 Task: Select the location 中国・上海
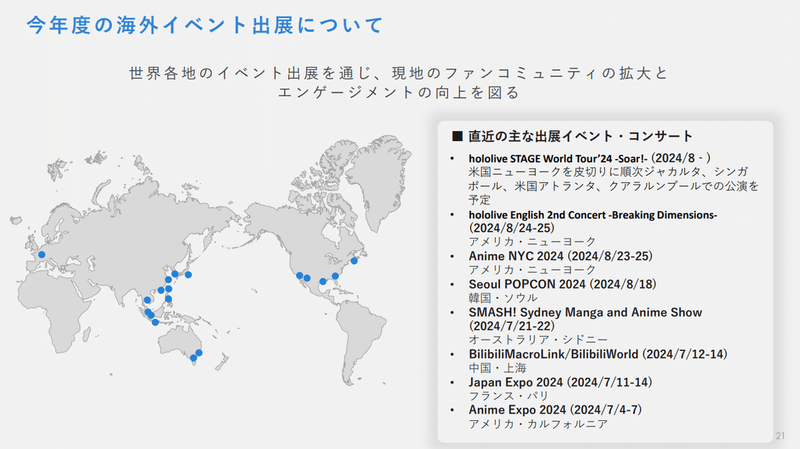[x=497, y=368]
